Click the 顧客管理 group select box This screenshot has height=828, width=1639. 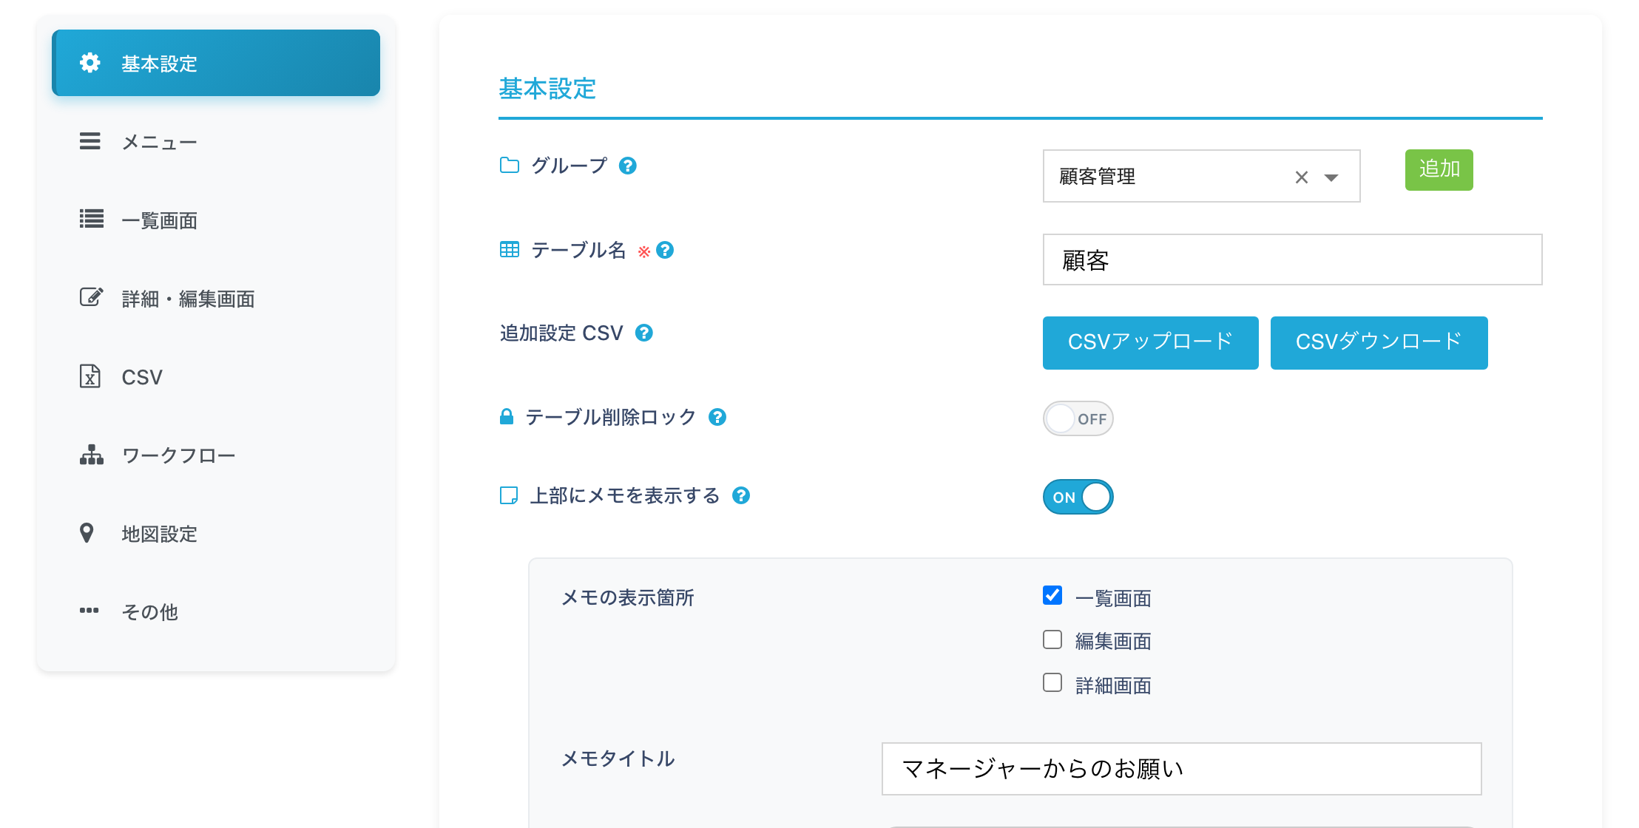1201,176
